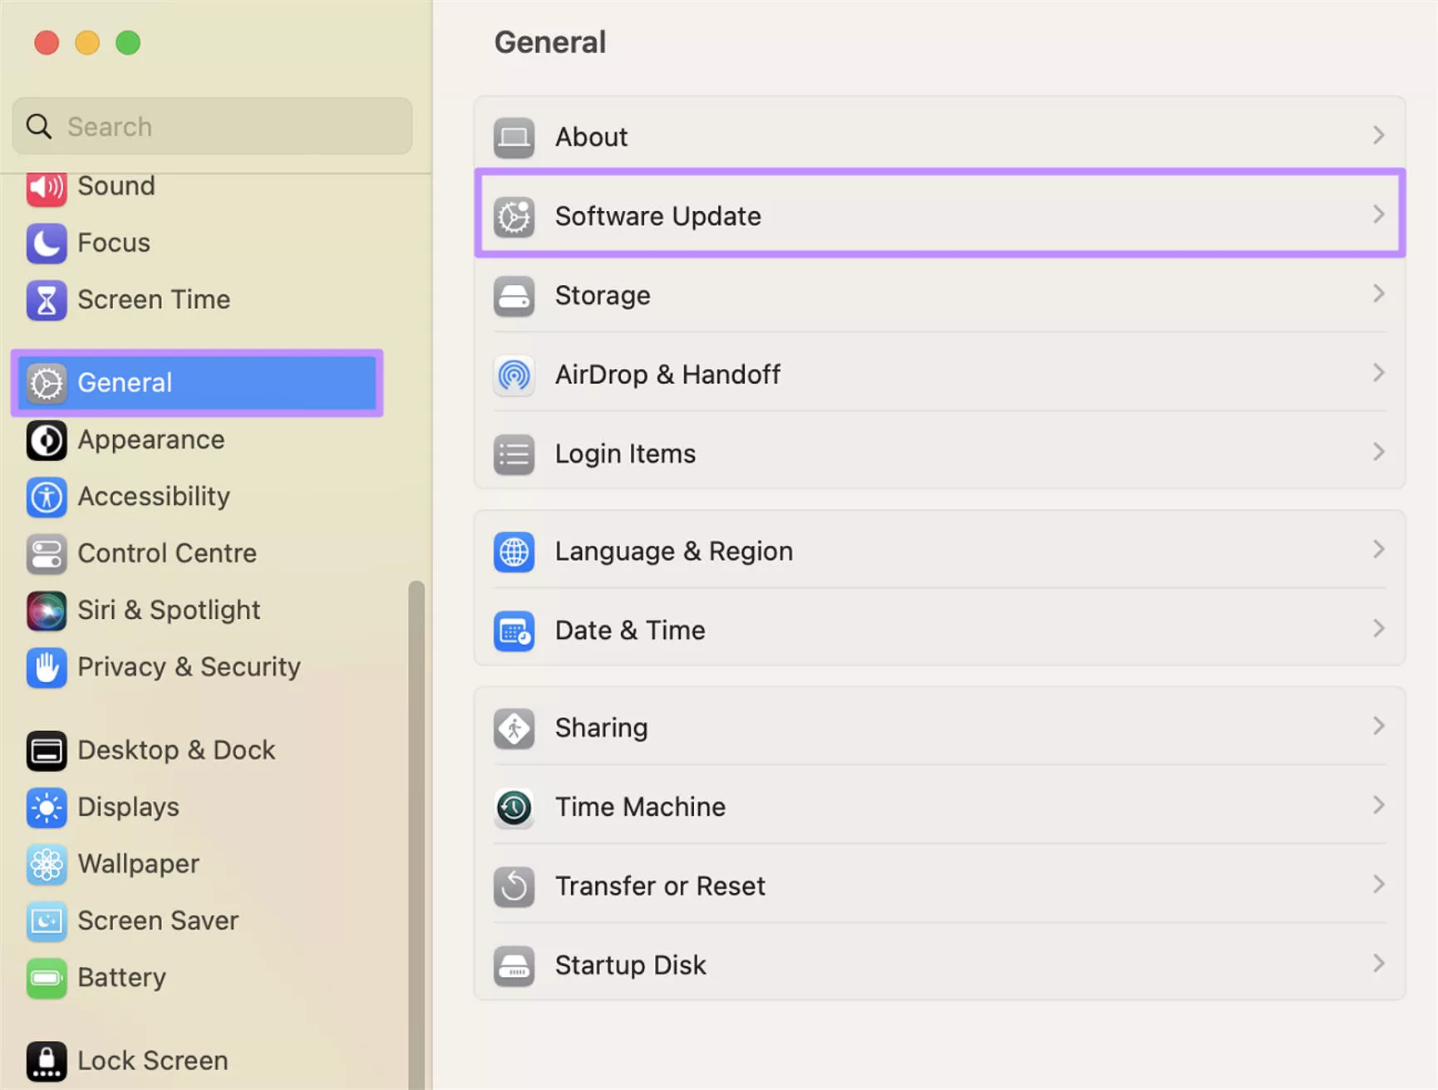
Task: Click the green Battery icon
Action: pos(47,978)
